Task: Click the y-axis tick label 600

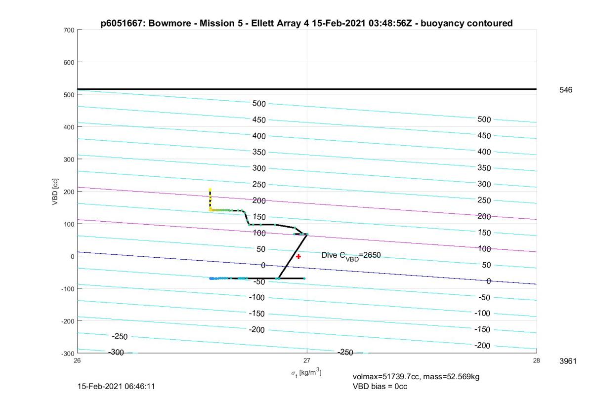Action: [69, 62]
